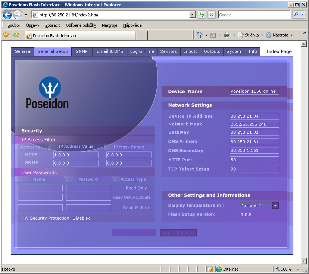
Task: Open the Soubor menu
Action: (x=14, y=25)
